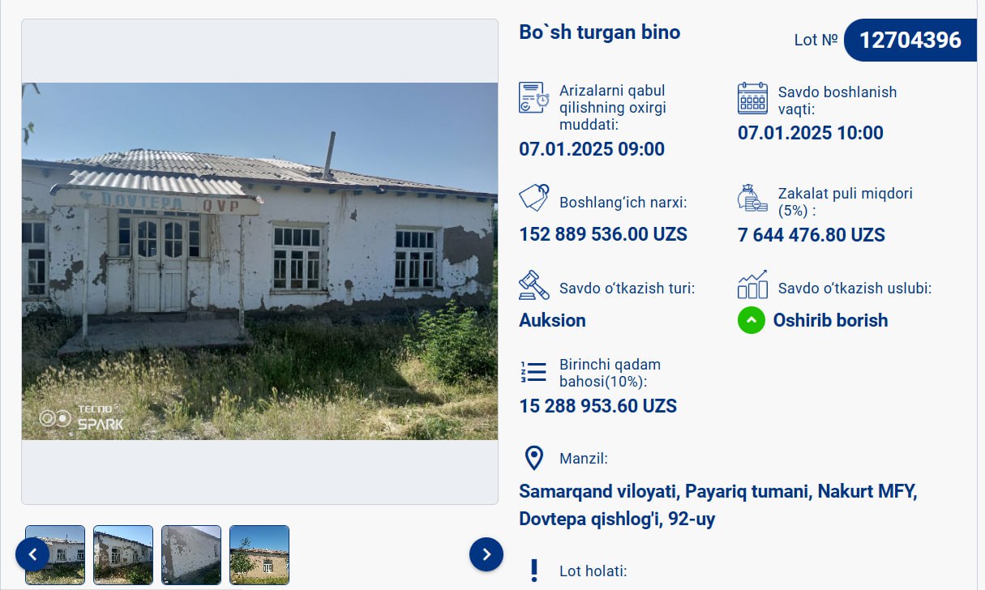The height and width of the screenshot is (590, 985).
Task: Go to the previous gallery image
Action: click(x=32, y=554)
